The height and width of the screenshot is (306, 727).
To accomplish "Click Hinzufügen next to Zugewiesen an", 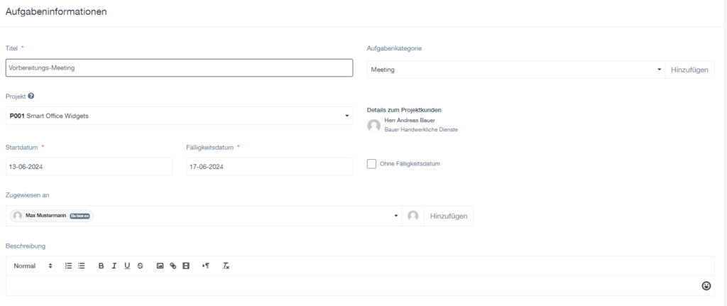I will 447,216.
